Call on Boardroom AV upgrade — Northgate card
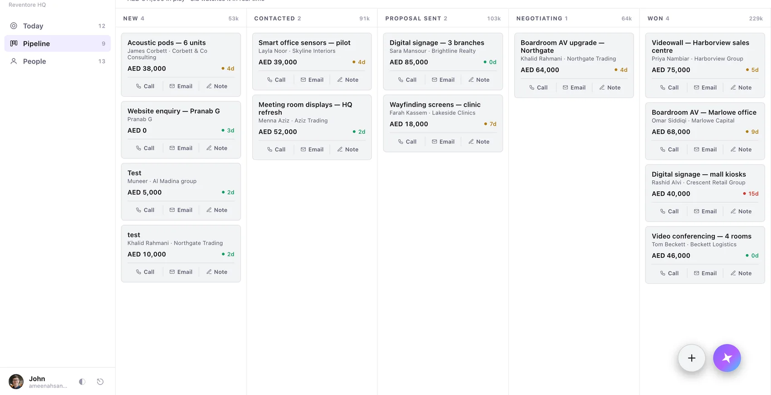Viewport: 771px width, 395px height. (x=538, y=88)
